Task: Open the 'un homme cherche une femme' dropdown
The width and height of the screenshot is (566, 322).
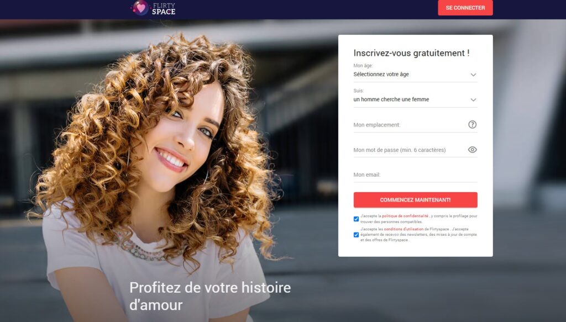Action: pos(415,99)
